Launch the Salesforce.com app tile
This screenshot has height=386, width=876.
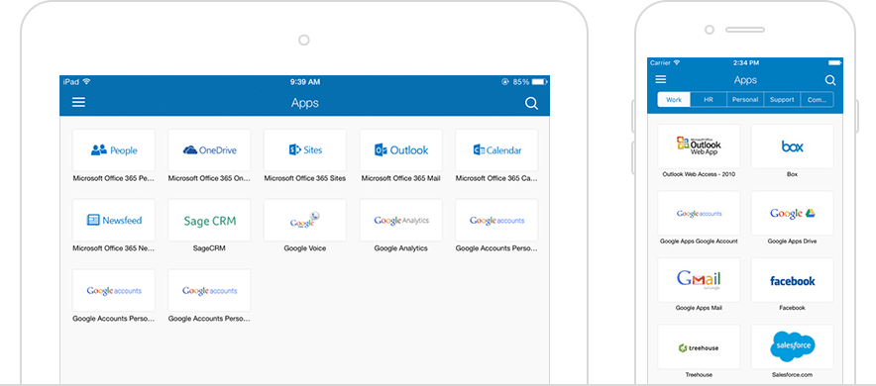pos(792,347)
